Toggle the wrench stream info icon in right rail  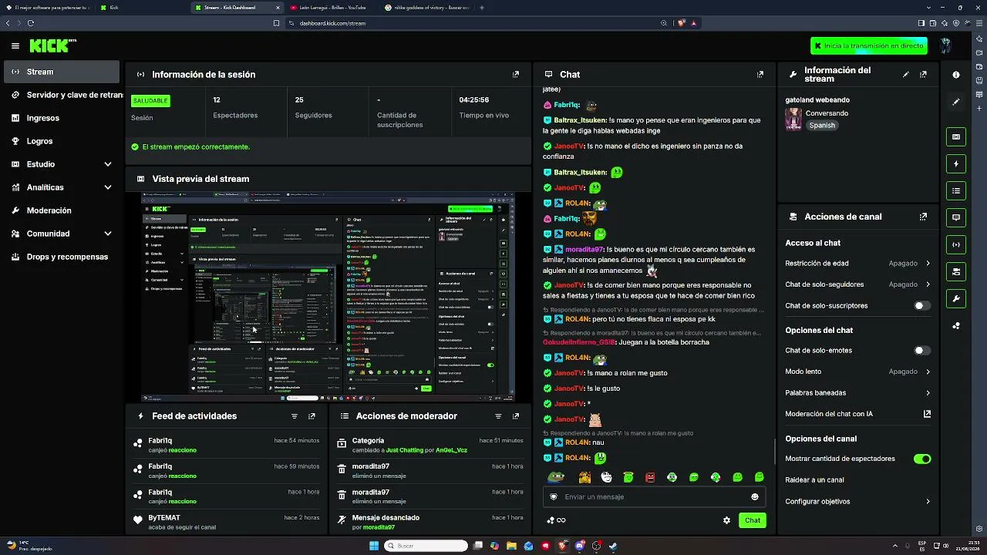pos(956,298)
